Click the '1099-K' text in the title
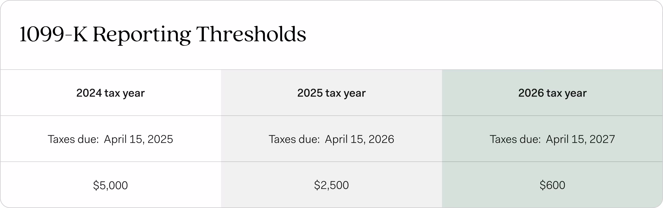663x208 pixels. coord(53,34)
